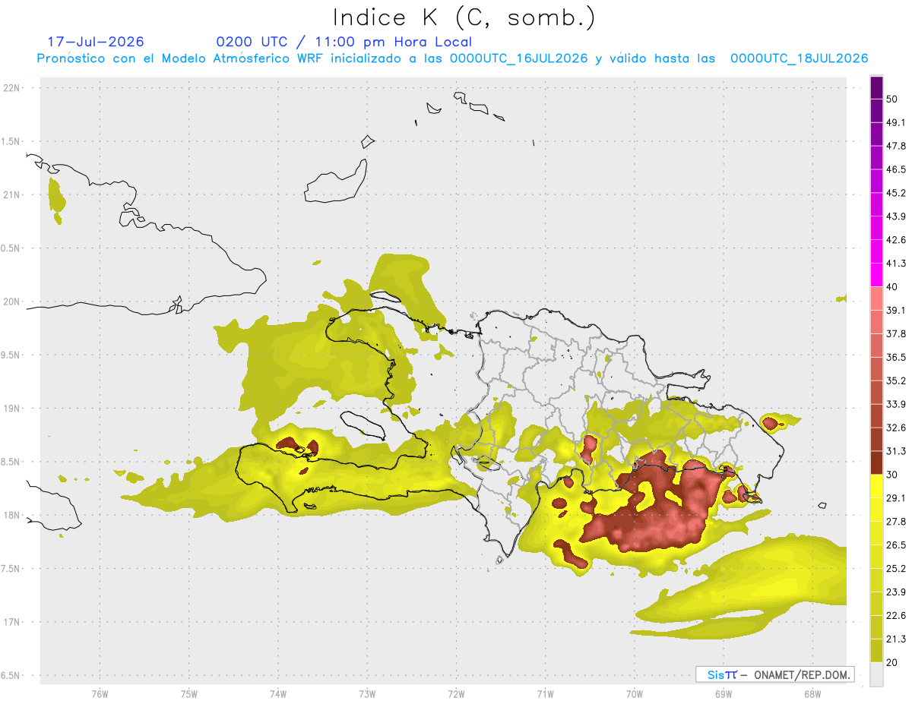
Task: Click the '74W' longitude label
Action: pyautogui.click(x=277, y=693)
